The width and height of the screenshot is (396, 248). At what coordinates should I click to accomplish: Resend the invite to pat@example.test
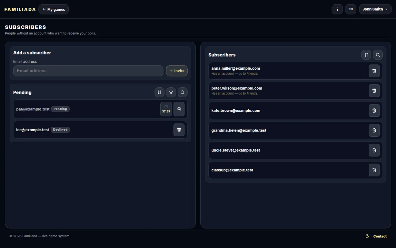(166, 109)
